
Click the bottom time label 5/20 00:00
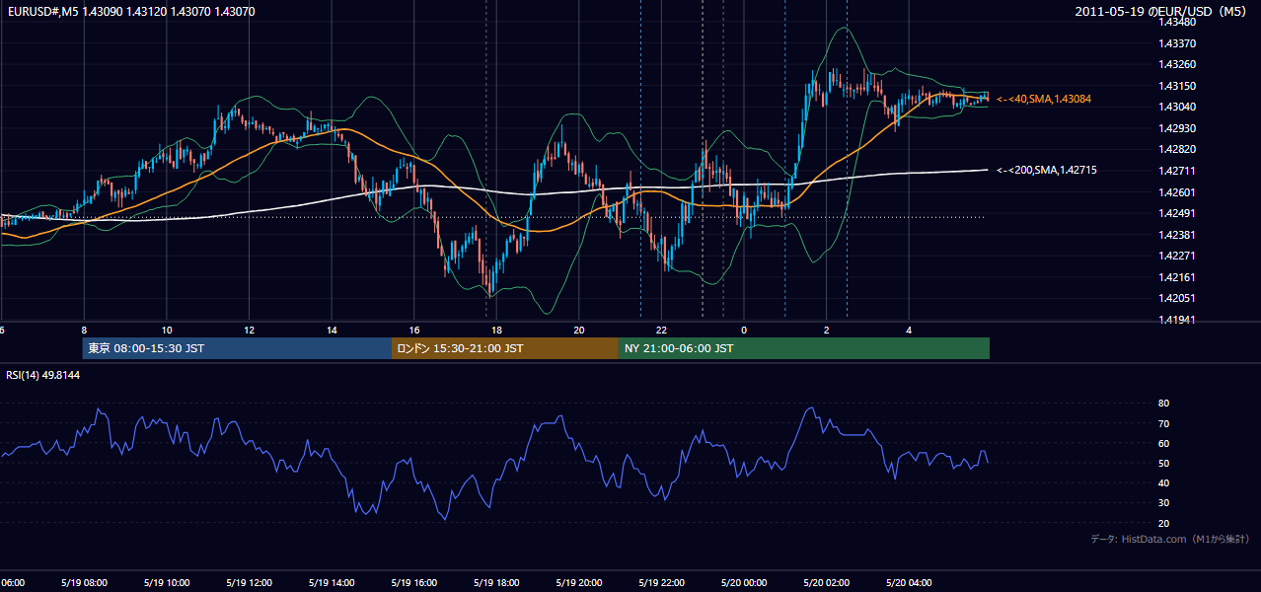pyautogui.click(x=744, y=582)
